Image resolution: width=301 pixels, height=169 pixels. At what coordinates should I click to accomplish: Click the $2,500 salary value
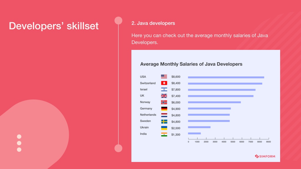(x=176, y=128)
